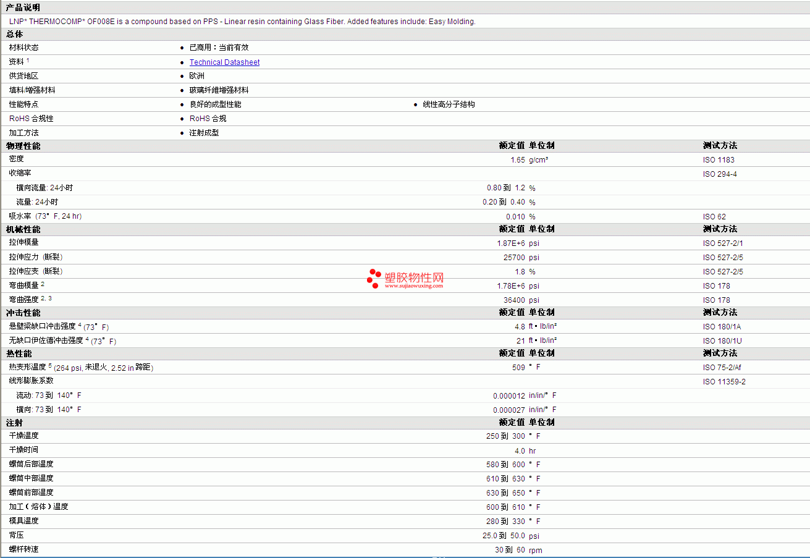
Task: Click the ISO 1183 test method
Action: [x=717, y=160]
